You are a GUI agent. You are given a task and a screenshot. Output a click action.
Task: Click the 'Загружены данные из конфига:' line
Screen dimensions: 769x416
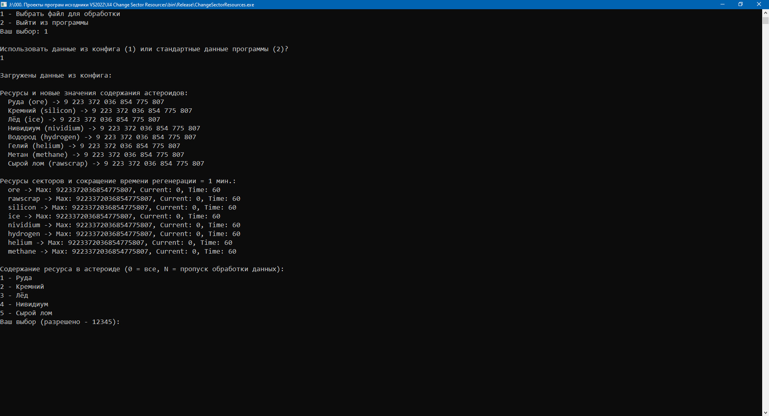point(56,76)
